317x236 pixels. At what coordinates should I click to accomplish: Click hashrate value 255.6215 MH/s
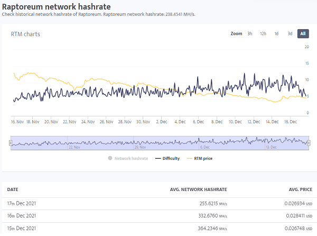(213, 204)
